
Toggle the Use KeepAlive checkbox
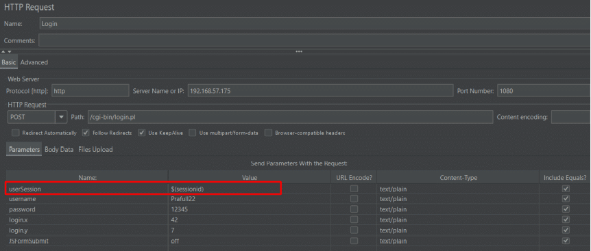(x=142, y=133)
